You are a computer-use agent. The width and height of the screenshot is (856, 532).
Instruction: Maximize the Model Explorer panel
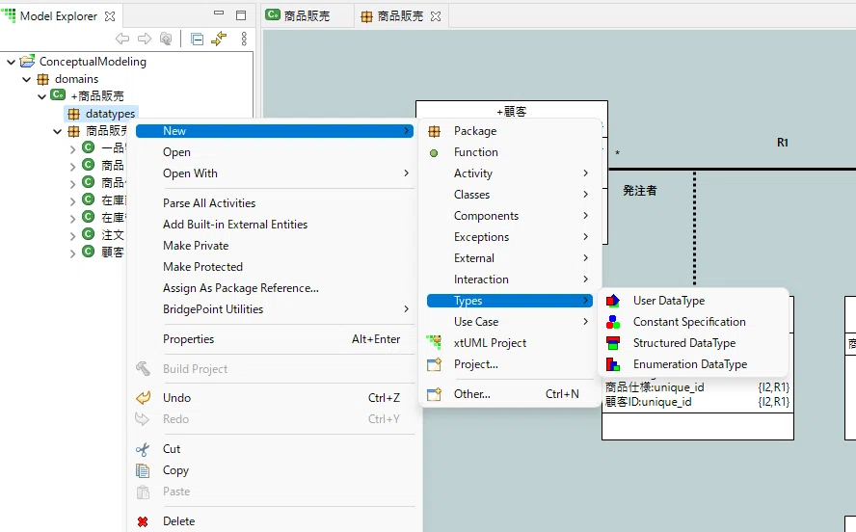click(241, 15)
